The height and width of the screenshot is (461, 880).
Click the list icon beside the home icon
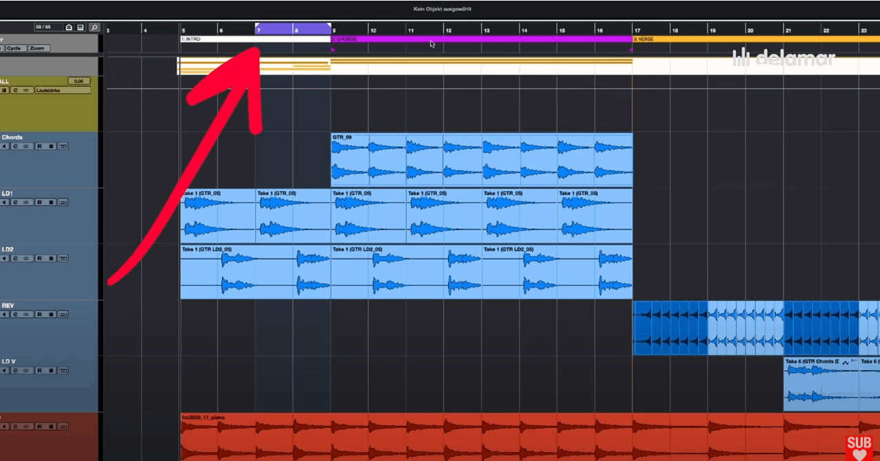pos(81,28)
